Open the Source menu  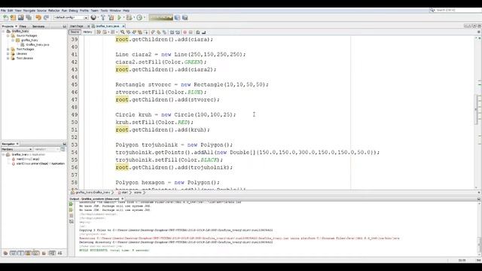[41, 11]
